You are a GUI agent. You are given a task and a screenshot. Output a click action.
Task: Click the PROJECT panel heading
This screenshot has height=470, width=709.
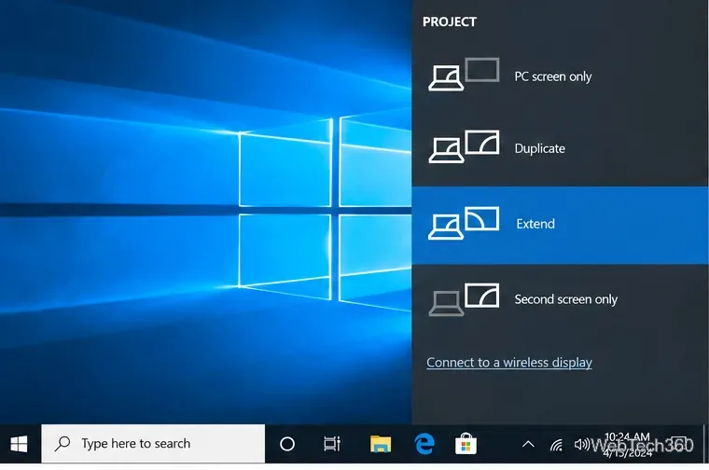tap(450, 21)
